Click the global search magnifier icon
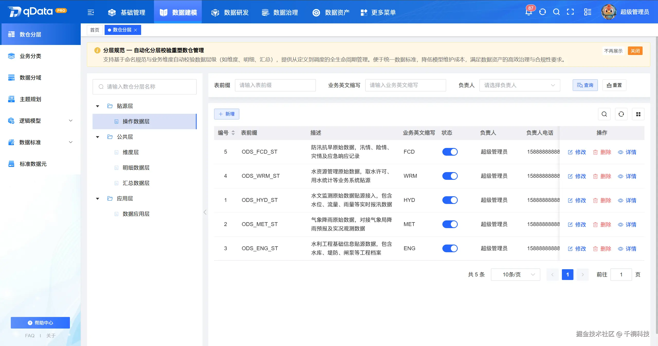 click(556, 12)
